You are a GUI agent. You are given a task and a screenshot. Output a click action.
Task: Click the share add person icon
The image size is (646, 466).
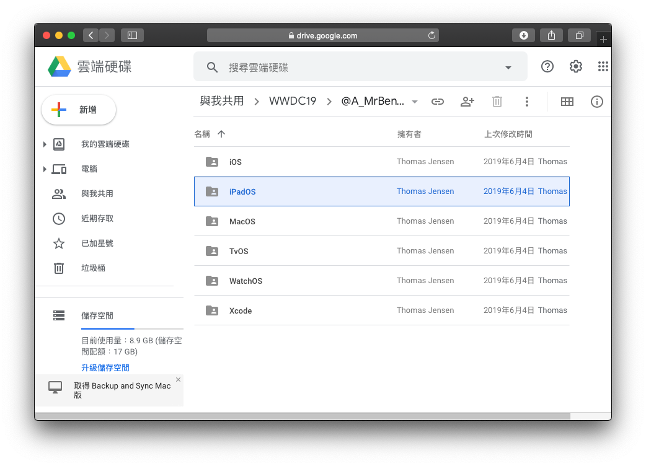tap(467, 101)
